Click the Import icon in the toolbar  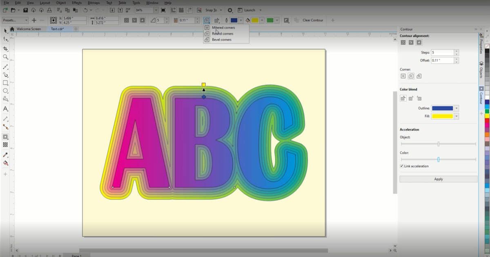[x=113, y=10]
